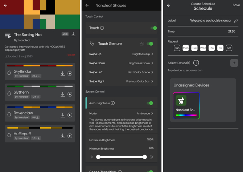Click the drop icon next to Hufflepuff
This screenshot has height=172, width=243.
coord(9,135)
